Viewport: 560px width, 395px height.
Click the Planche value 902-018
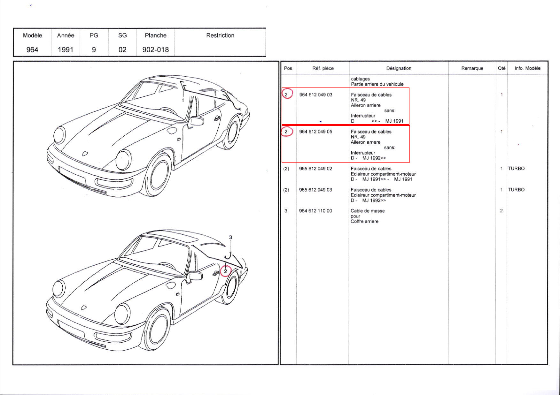(x=156, y=49)
